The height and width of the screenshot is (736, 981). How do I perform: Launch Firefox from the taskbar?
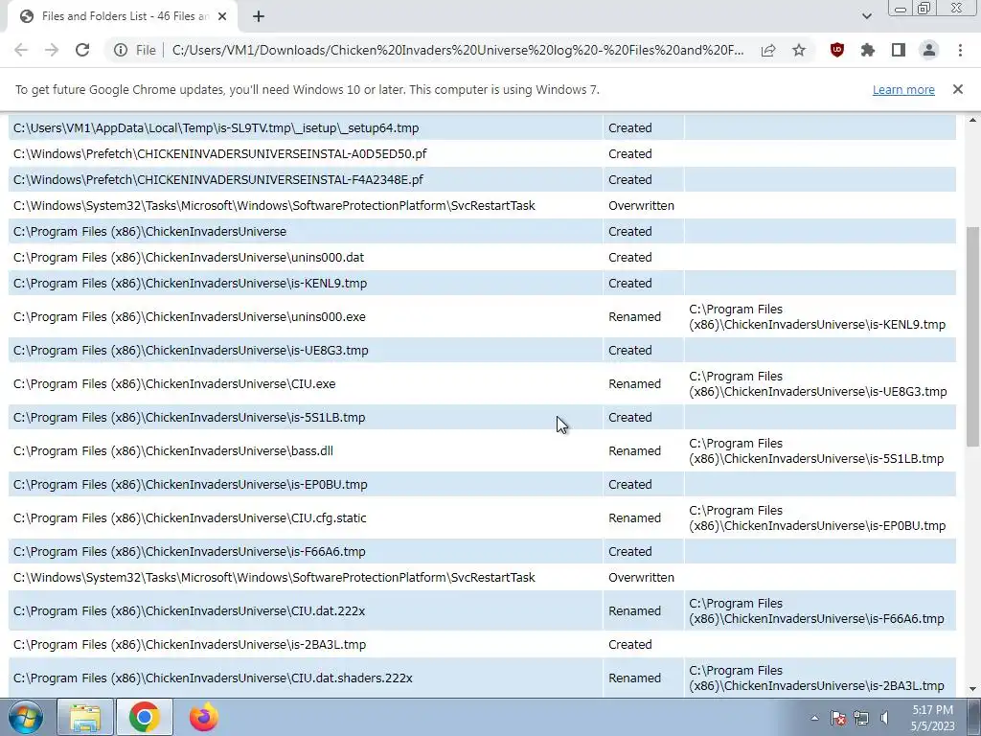click(203, 718)
